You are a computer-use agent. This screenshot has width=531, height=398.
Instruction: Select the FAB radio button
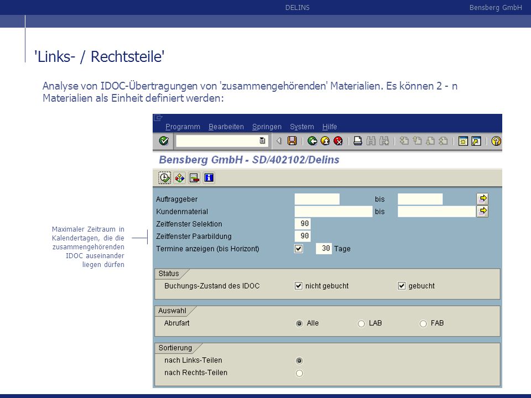(423, 323)
